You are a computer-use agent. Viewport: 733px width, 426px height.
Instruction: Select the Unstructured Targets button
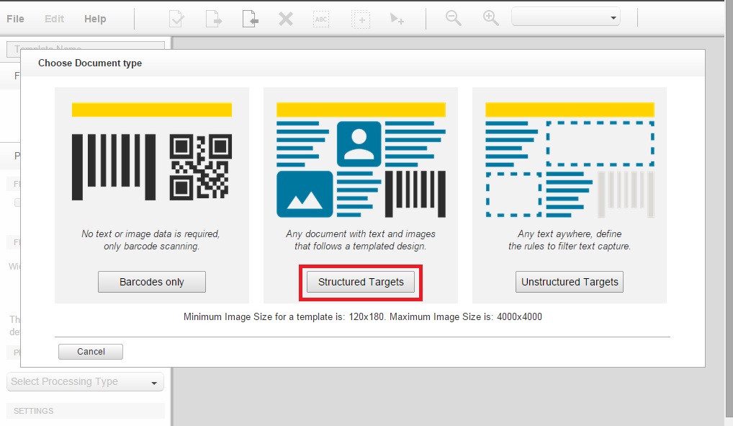coord(570,282)
